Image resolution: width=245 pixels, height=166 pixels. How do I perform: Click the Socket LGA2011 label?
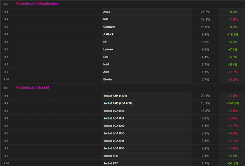click(x=116, y=141)
